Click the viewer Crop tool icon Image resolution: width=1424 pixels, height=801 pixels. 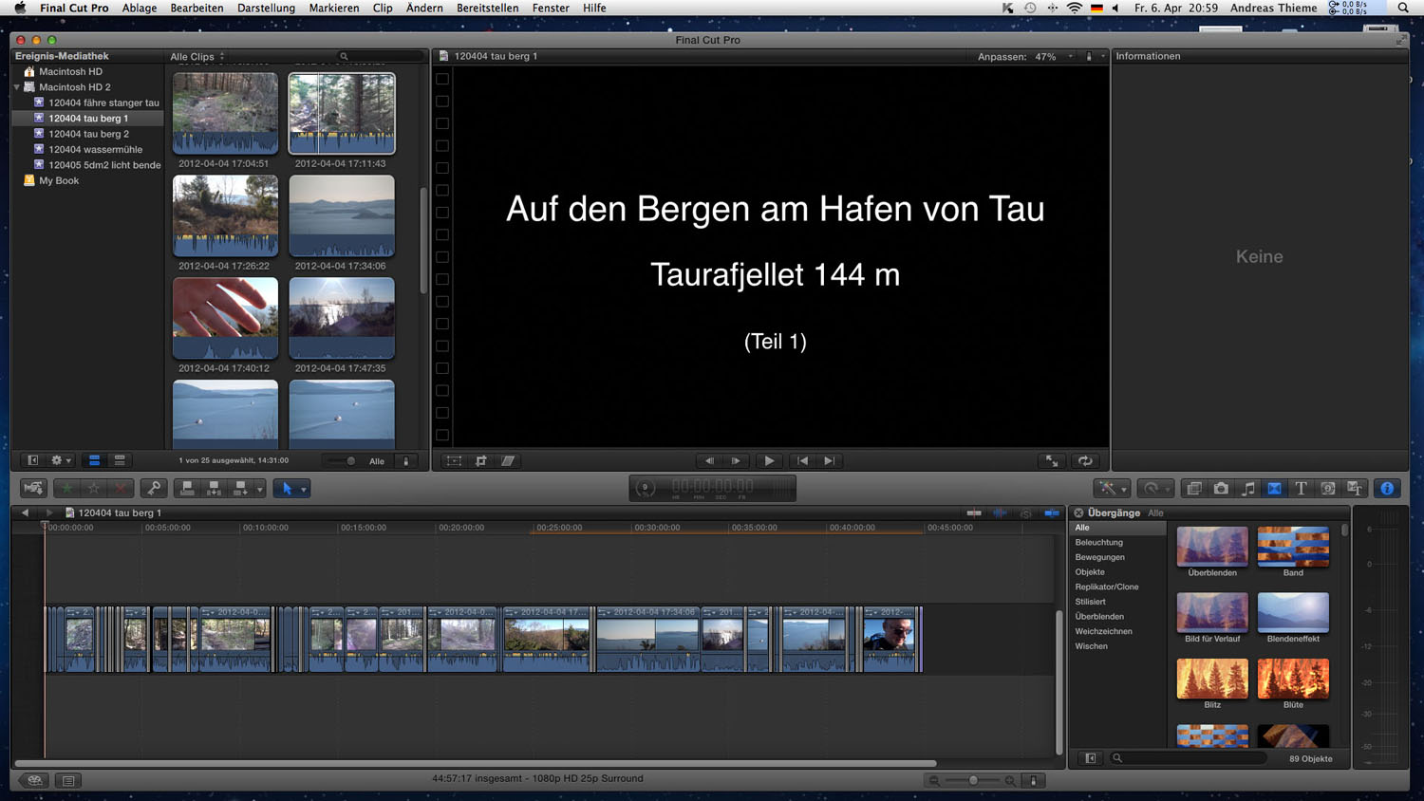[x=481, y=460]
